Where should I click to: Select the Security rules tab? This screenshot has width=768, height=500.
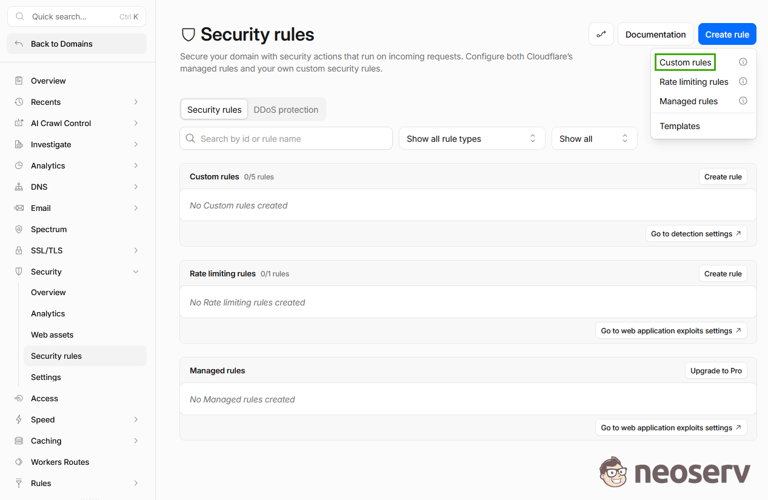(214, 110)
